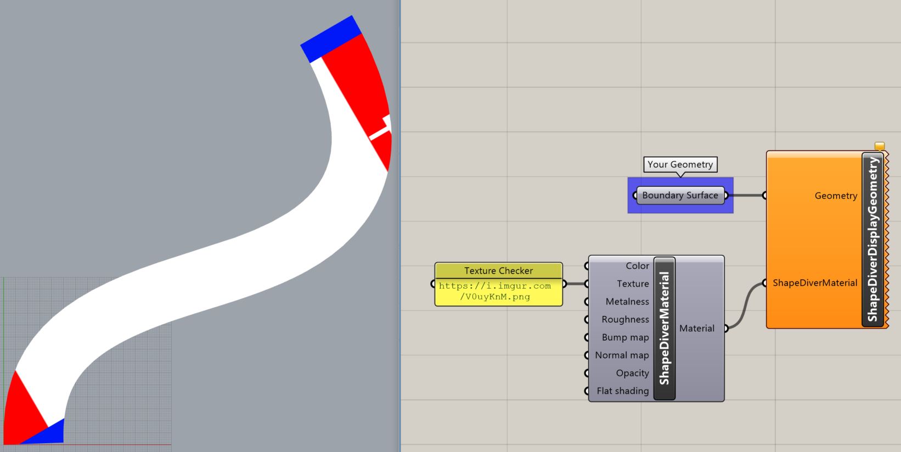Image resolution: width=901 pixels, height=452 pixels.
Task: Select the Boundary Surface parameter
Action: click(680, 195)
